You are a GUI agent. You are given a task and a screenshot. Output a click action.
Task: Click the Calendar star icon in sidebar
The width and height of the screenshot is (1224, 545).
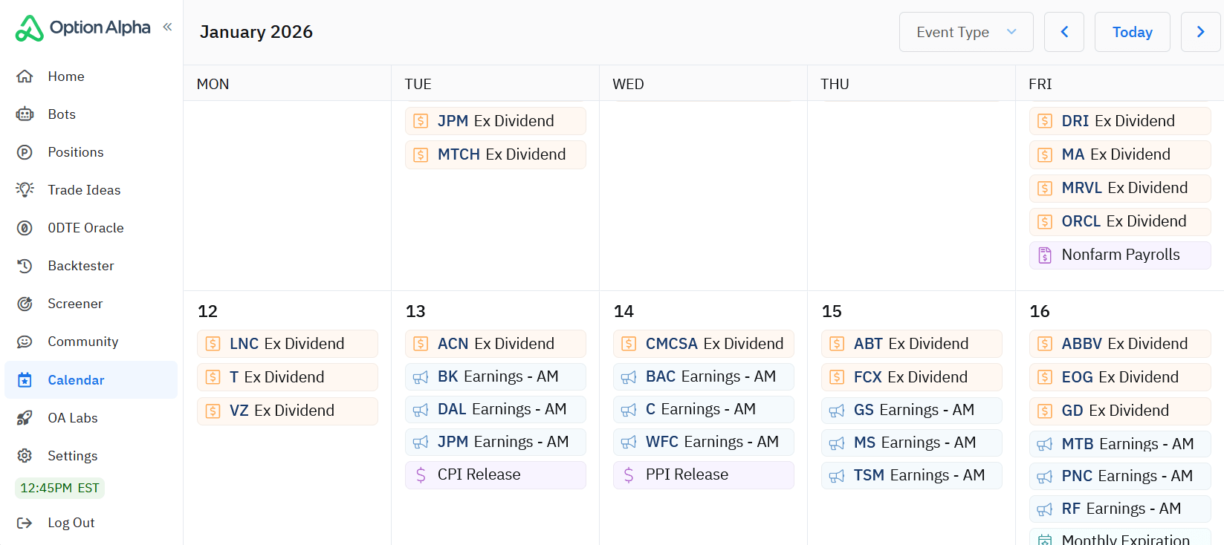[25, 380]
